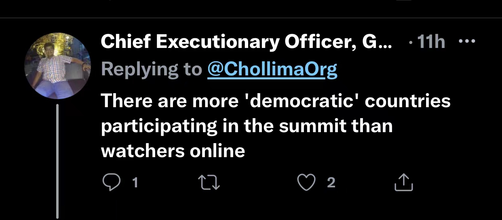Viewport: 502px width, 220px height.
Task: Open the three-dot more options menu
Action: pyautogui.click(x=466, y=42)
